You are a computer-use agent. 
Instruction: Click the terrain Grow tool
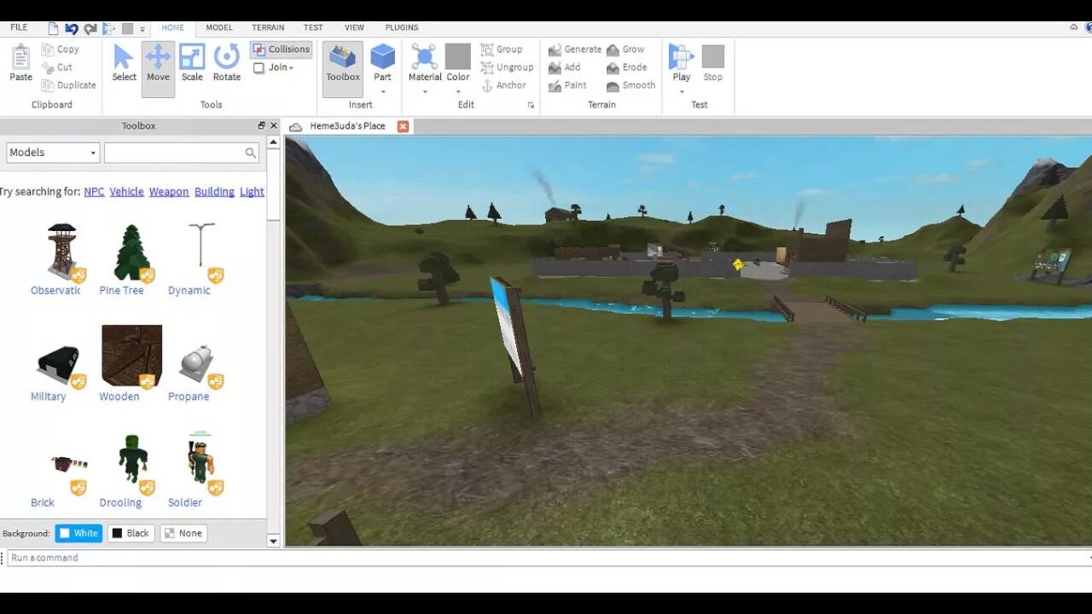coord(625,49)
